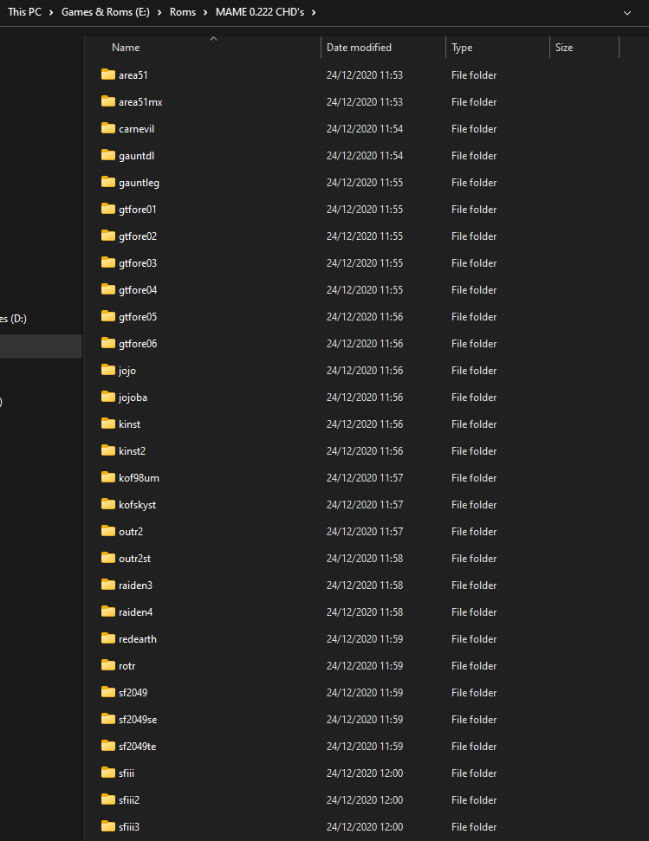Select the raiden3 folder icon

[x=108, y=584]
